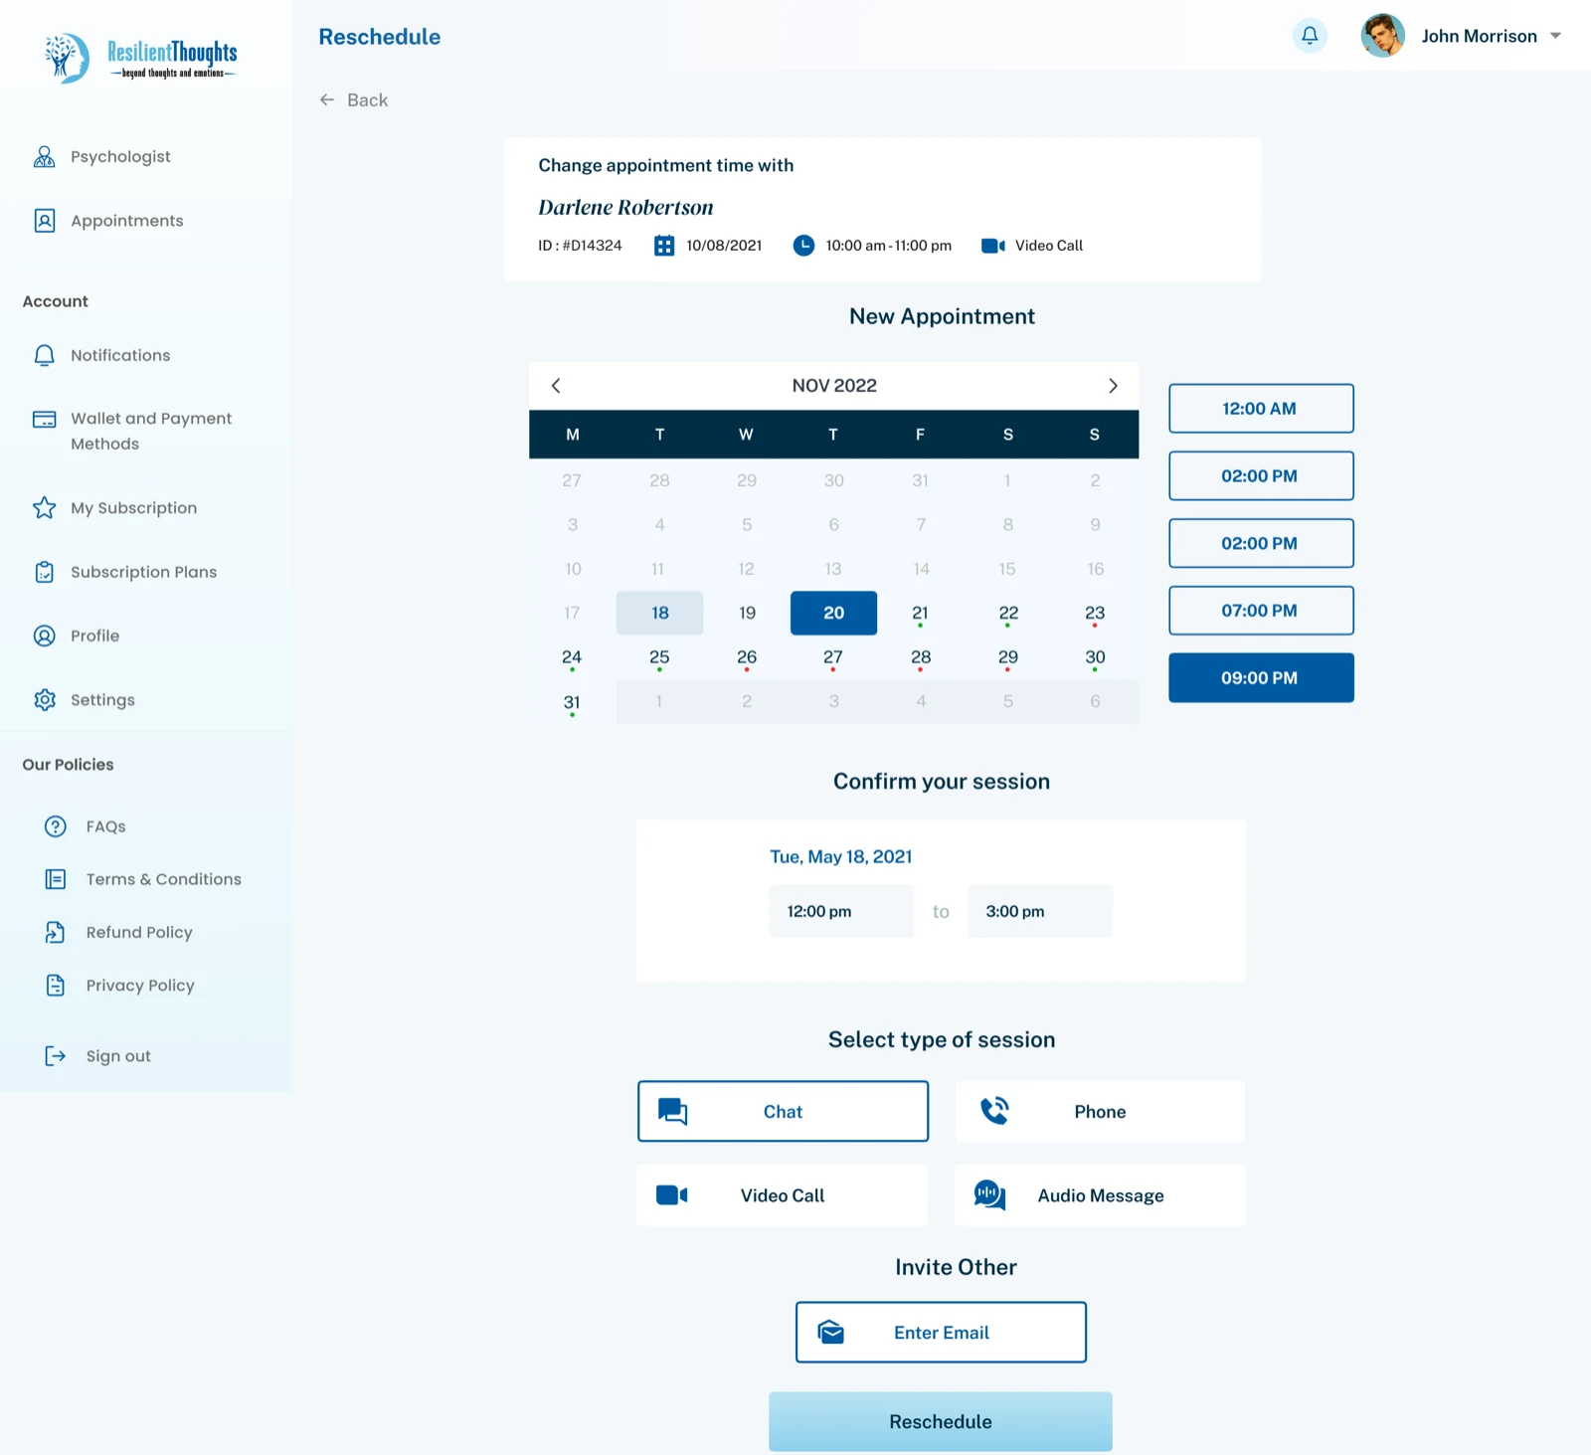Image resolution: width=1591 pixels, height=1455 pixels.
Task: Select date 31 in the calendar
Action: 572,702
